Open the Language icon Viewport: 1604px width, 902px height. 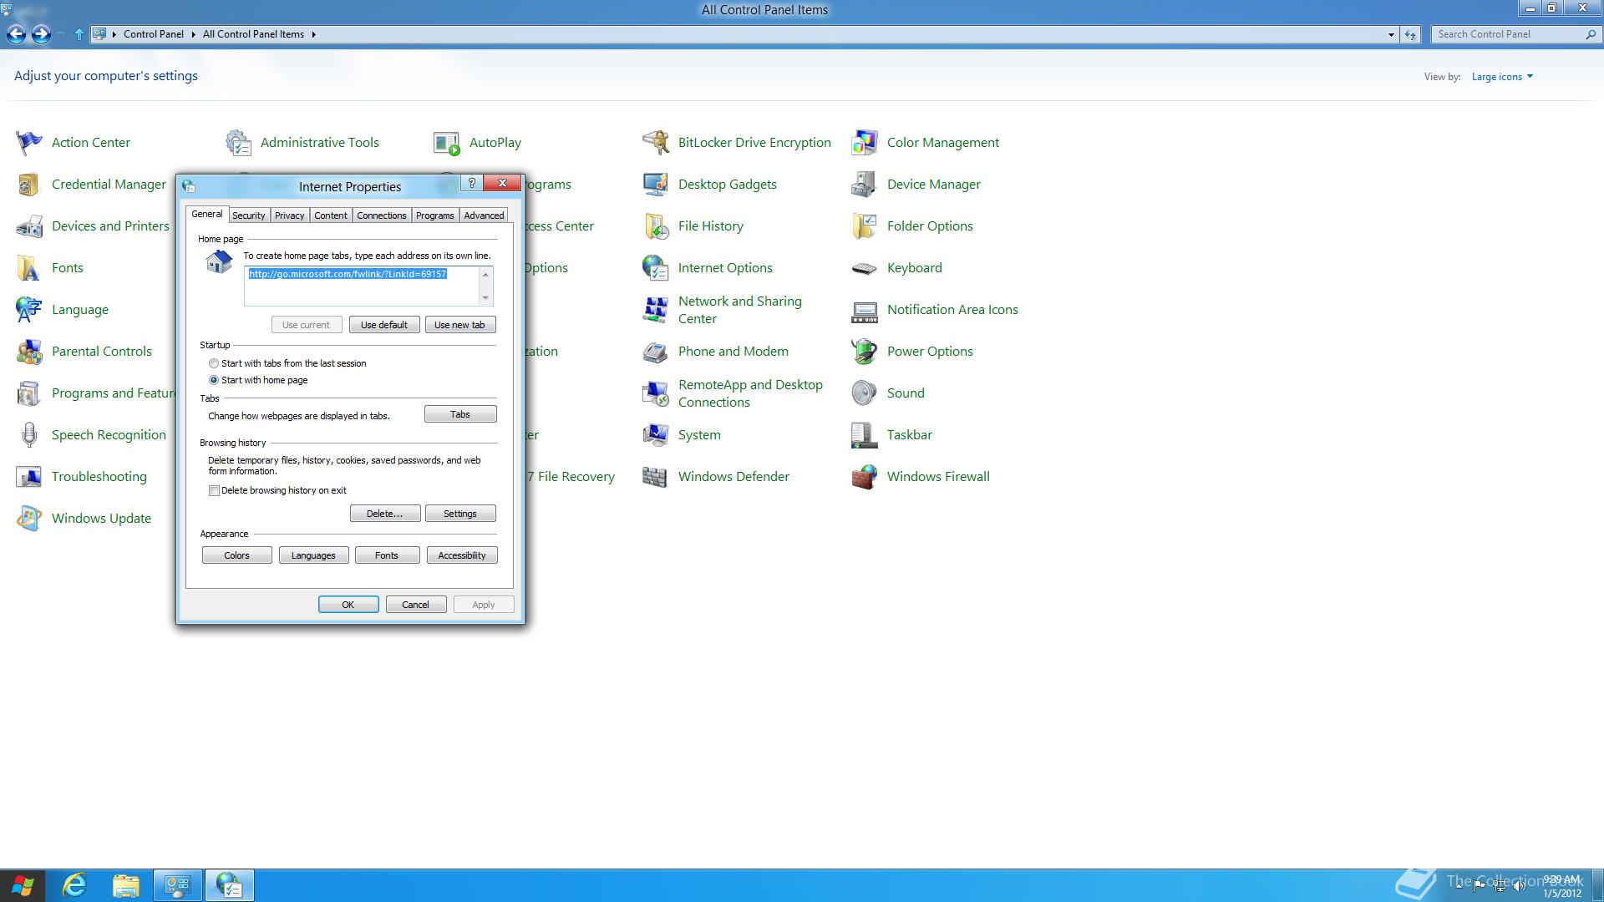tap(29, 310)
